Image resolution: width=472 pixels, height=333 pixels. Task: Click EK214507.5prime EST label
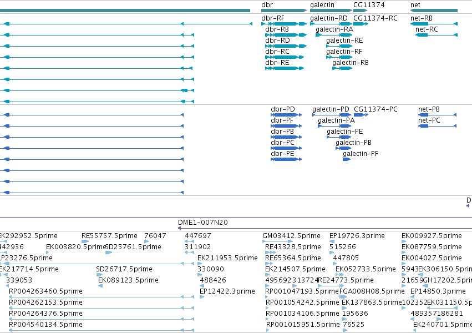(x=295, y=269)
